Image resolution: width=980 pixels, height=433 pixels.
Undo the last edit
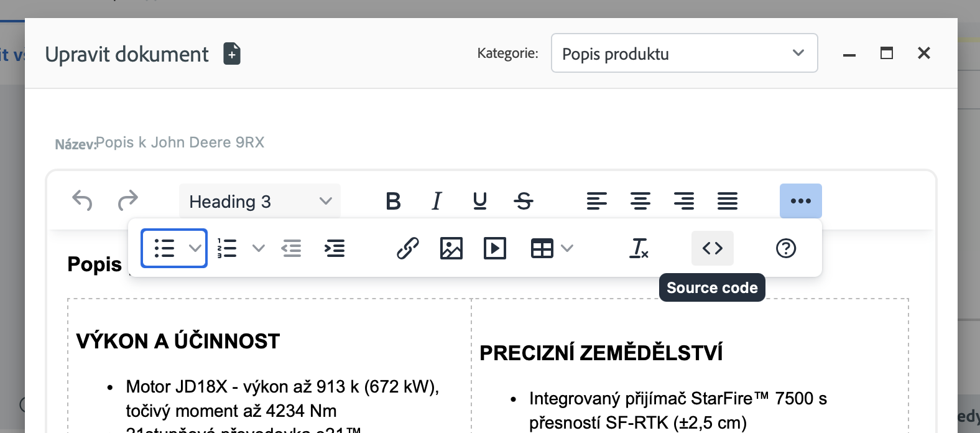pos(82,201)
